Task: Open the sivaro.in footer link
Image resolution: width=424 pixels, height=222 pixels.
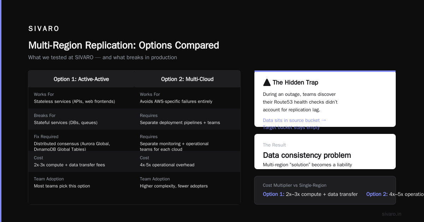Action: click(391, 214)
